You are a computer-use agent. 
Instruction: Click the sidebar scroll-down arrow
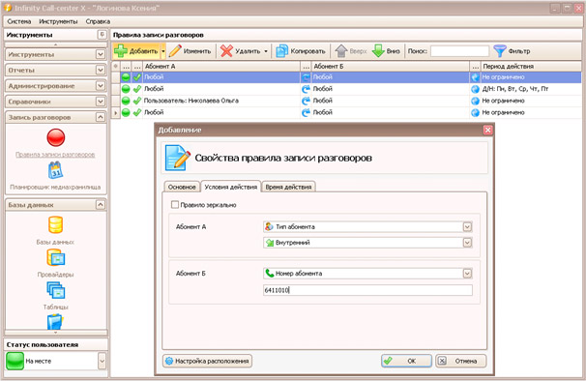[x=56, y=333]
